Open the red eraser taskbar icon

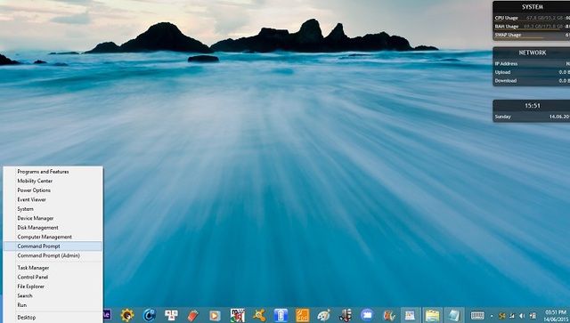[193, 315]
